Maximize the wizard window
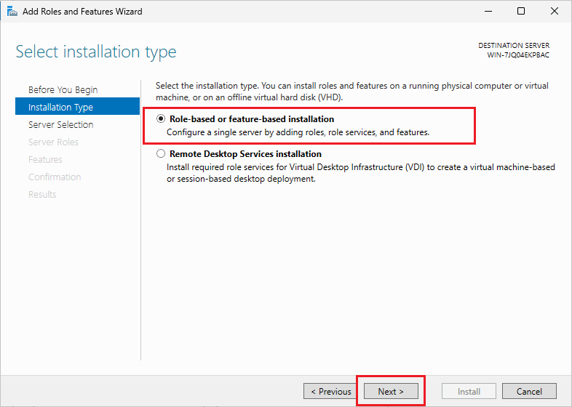 (x=521, y=11)
